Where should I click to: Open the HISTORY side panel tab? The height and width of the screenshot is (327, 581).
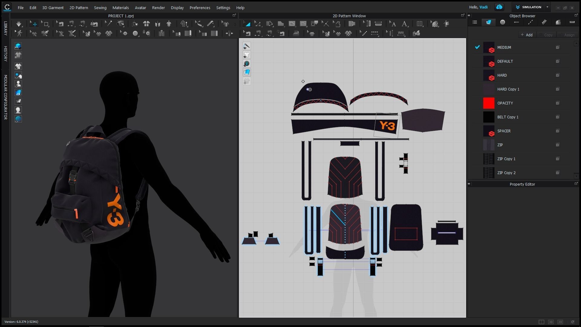[5, 54]
